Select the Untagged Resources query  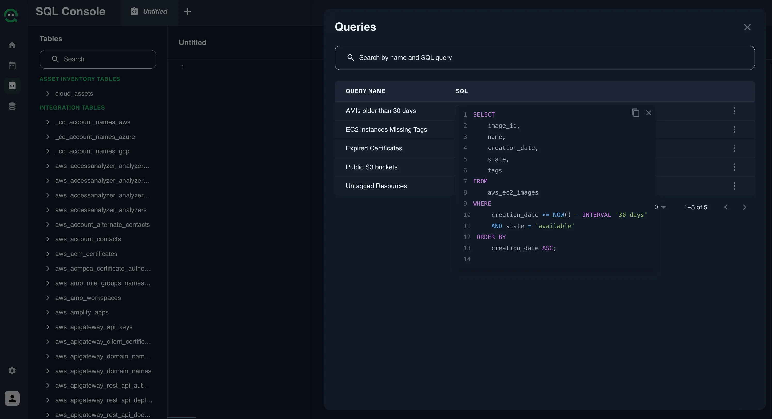[376, 186]
